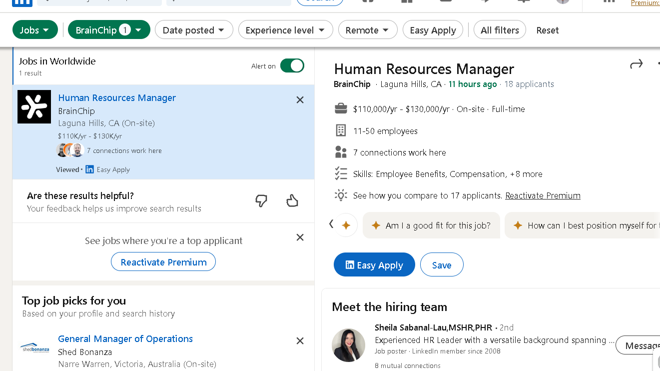Dismiss the General Manager of Operations job
The width and height of the screenshot is (660, 371).
tap(300, 341)
